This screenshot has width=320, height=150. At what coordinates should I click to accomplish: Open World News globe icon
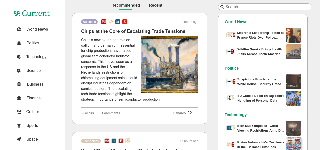pyautogui.click(x=19, y=29)
